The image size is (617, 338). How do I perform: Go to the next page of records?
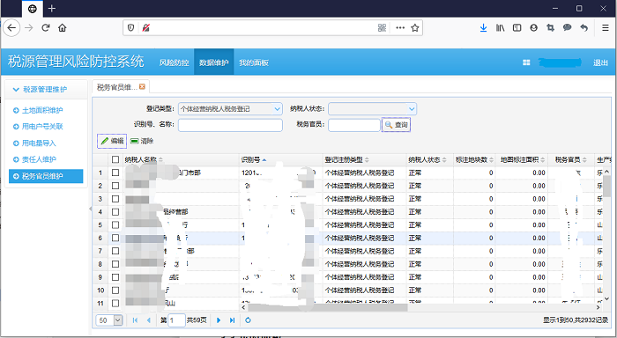(x=219, y=320)
